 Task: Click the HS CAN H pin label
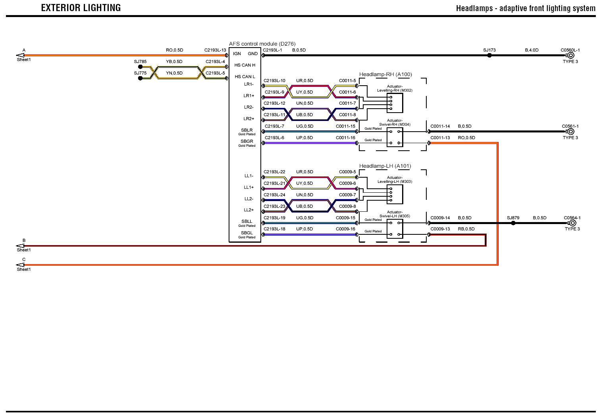[x=245, y=65]
